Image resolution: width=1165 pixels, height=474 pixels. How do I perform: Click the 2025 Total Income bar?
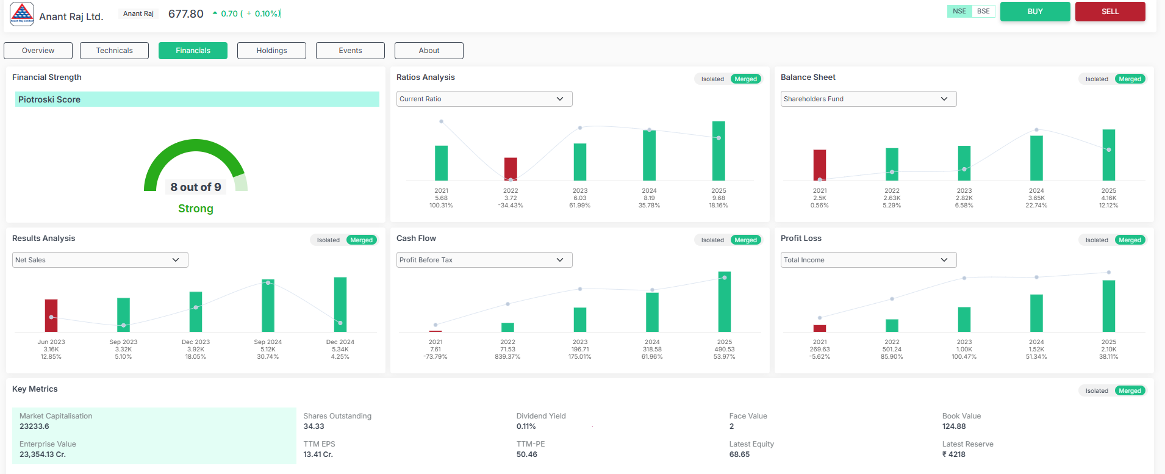pos(1108,306)
